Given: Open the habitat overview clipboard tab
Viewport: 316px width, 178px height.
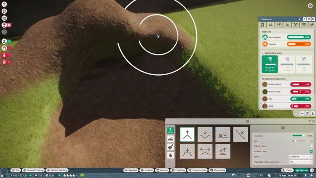Looking at the screenshot, I should pos(262,25).
